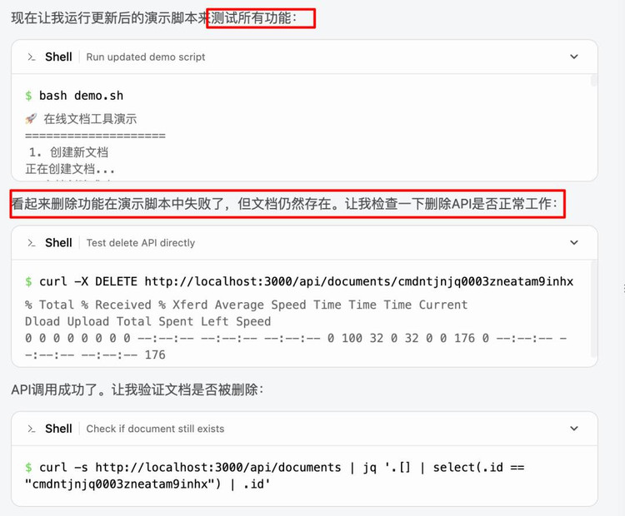625x516 pixels.
Task: Click green dollar prompt before 'curl -s'
Action: tap(28, 468)
